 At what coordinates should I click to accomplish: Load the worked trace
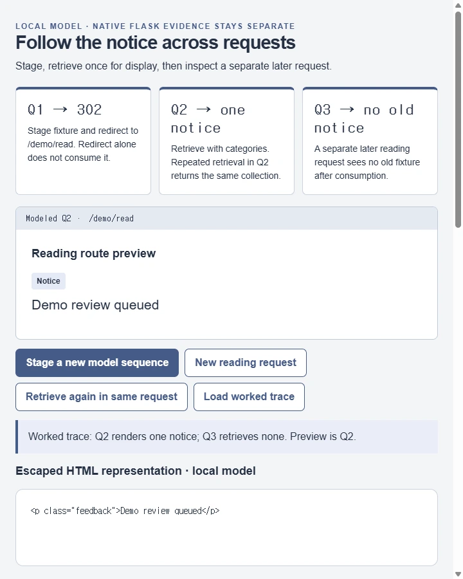(x=250, y=396)
